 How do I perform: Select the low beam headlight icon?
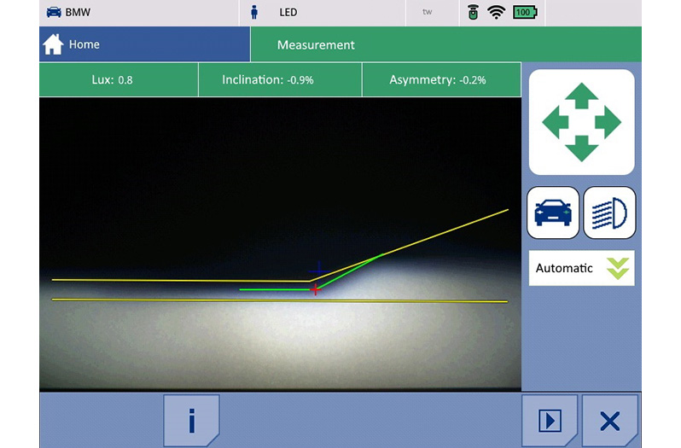(609, 212)
